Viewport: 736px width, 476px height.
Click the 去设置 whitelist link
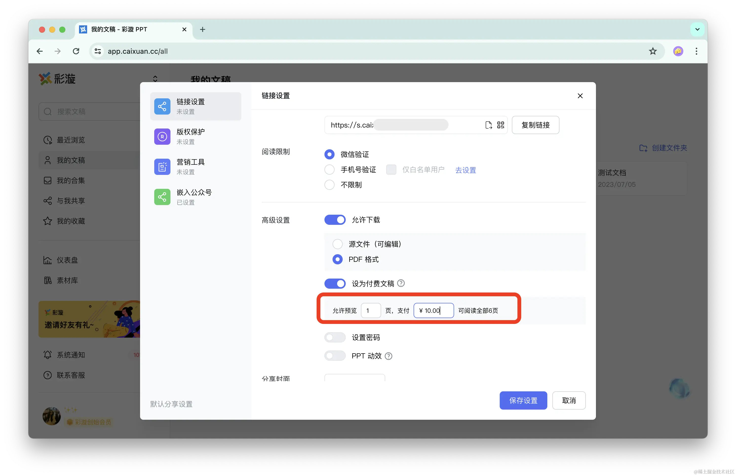(466, 170)
